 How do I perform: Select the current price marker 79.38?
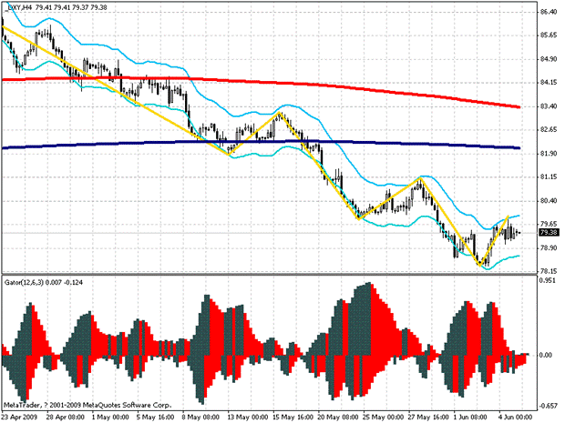coord(549,232)
